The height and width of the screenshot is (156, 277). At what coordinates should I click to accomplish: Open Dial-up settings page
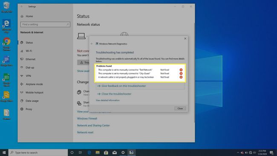30,67
